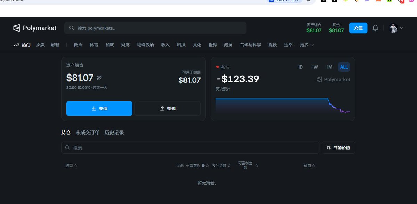Open the 最新 category
The height and width of the screenshot is (204, 417).
click(55, 45)
